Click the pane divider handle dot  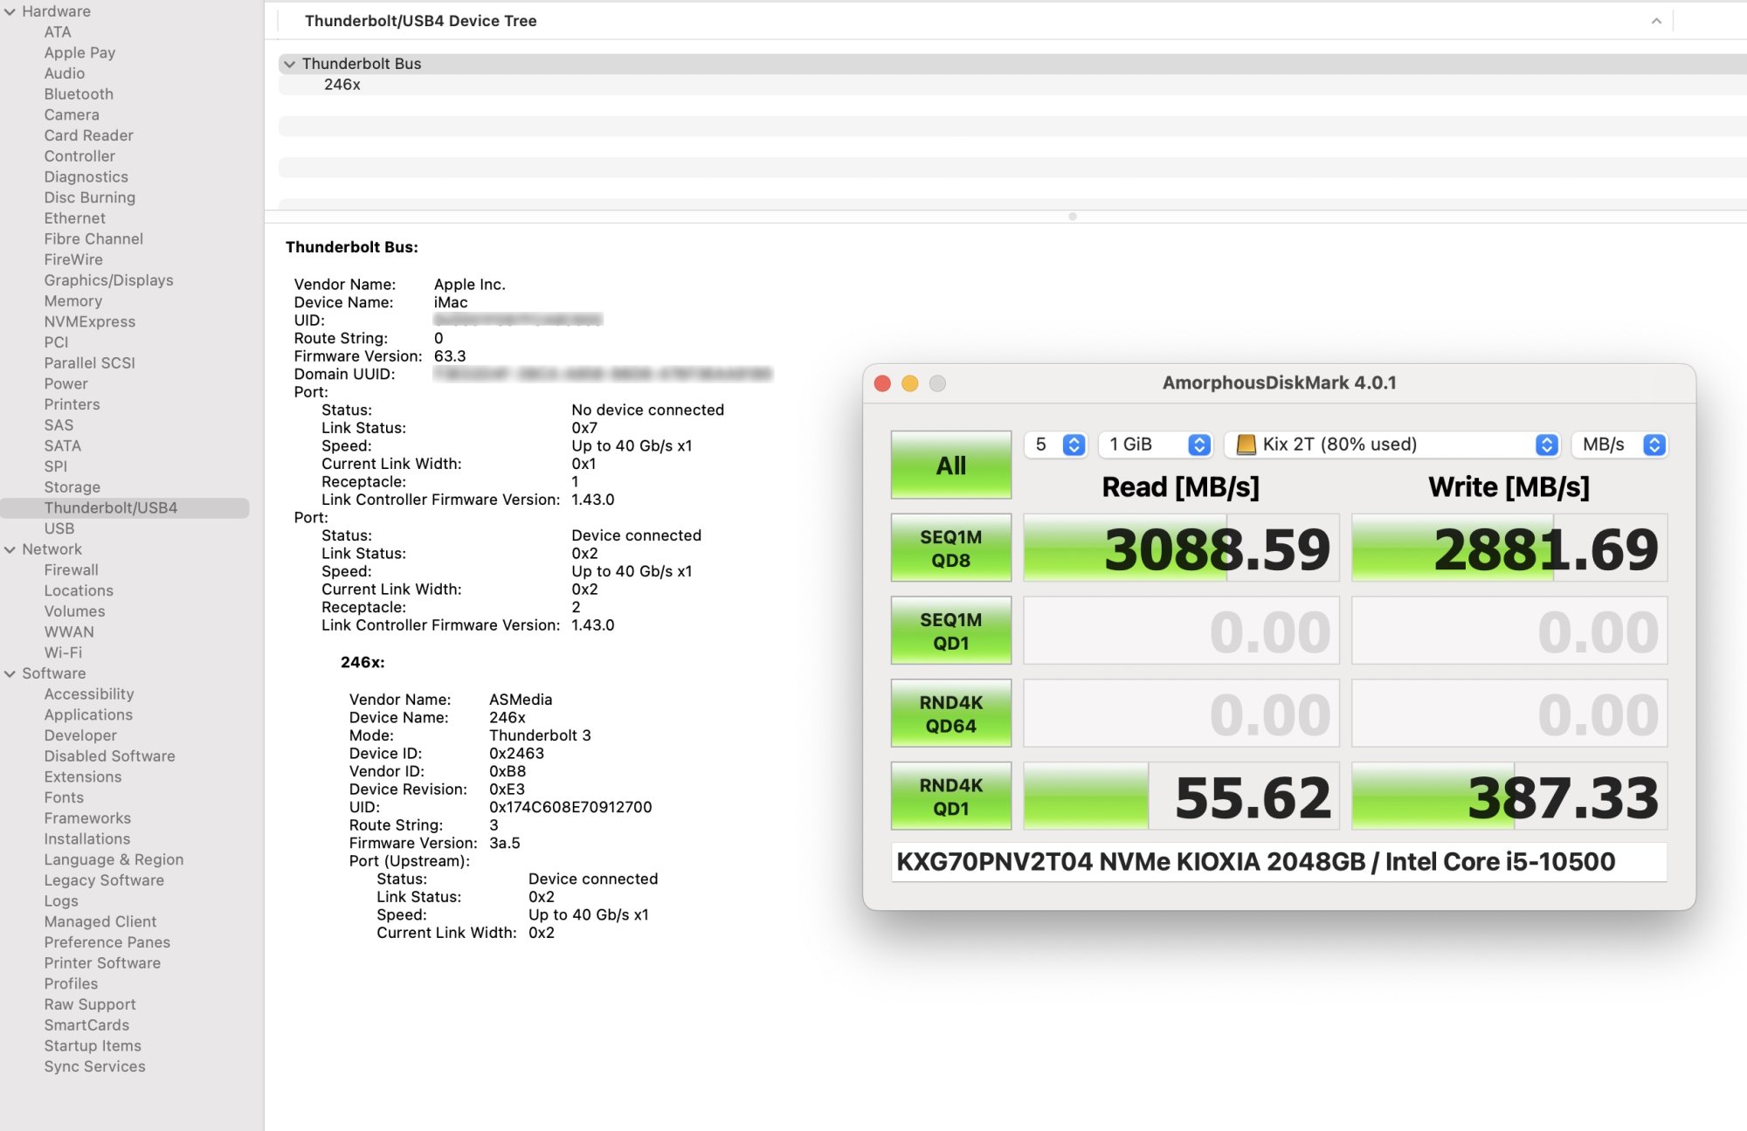[x=1072, y=217]
